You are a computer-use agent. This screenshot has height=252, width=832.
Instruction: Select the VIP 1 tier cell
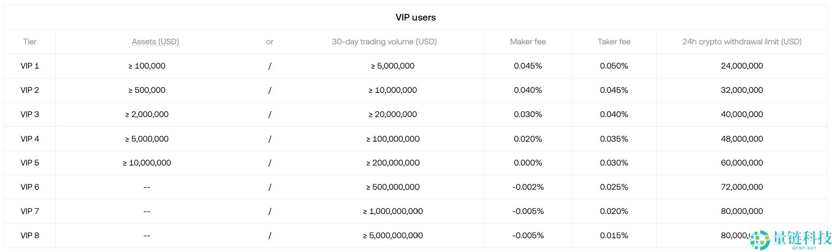pos(30,66)
